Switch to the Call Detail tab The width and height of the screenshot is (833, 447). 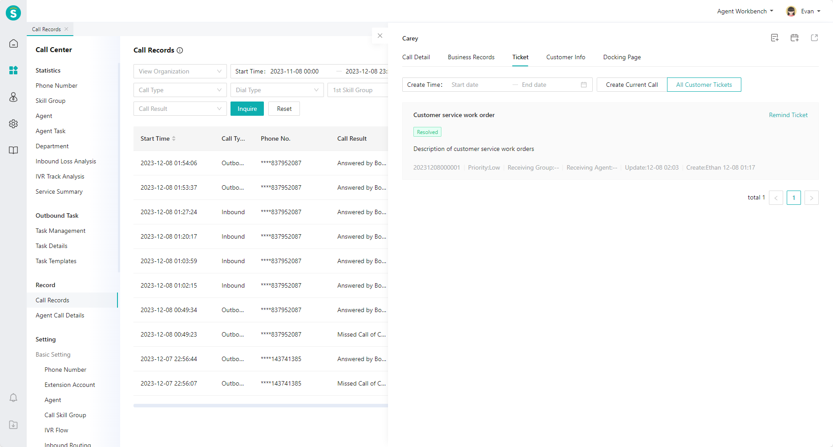tap(416, 57)
